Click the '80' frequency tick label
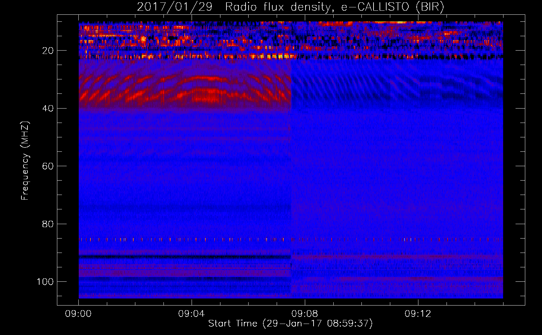This screenshot has width=542, height=335. [x=48, y=224]
